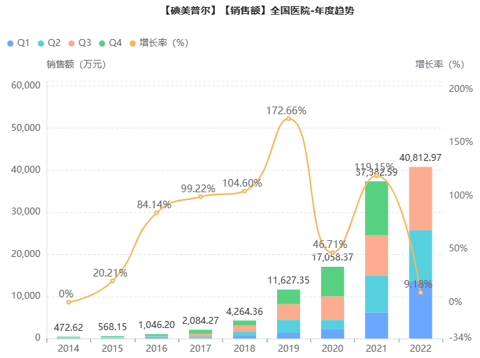Click the 20.21% growth point for 2015

tap(112, 281)
